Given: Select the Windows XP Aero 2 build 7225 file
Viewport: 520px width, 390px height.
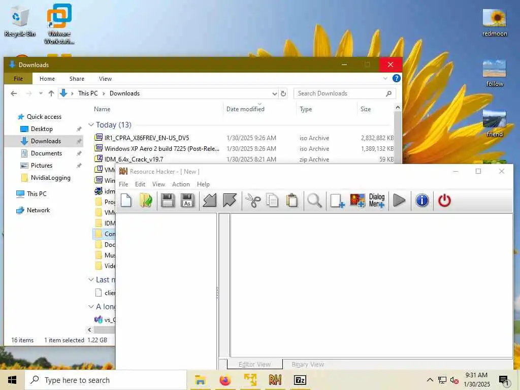Looking at the screenshot, I should click(244, 149).
